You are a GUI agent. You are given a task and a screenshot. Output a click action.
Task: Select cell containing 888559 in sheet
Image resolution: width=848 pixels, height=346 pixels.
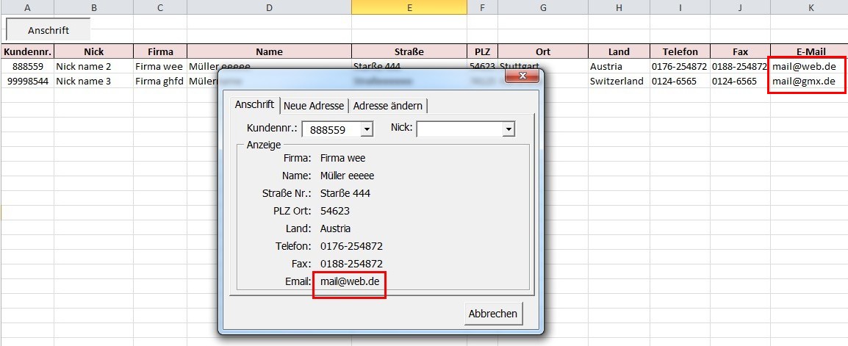(27, 67)
